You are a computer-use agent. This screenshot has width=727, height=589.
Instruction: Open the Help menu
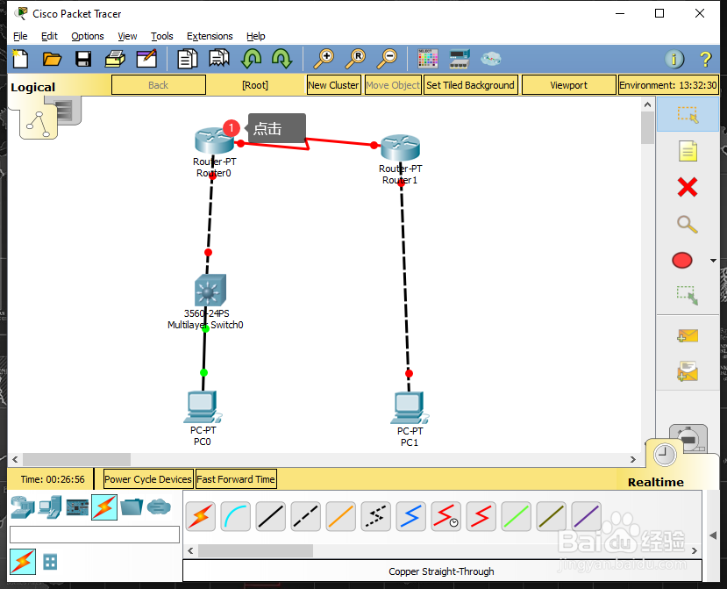coord(255,36)
